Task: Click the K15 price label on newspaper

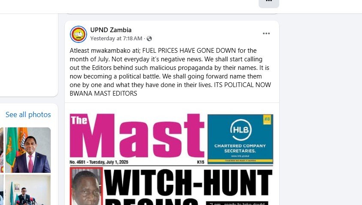Action: (201, 162)
